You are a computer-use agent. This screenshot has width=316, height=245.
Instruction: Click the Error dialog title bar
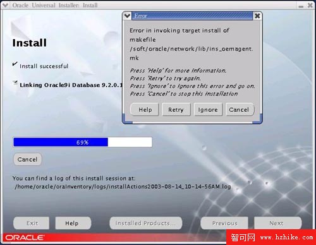coord(192,16)
